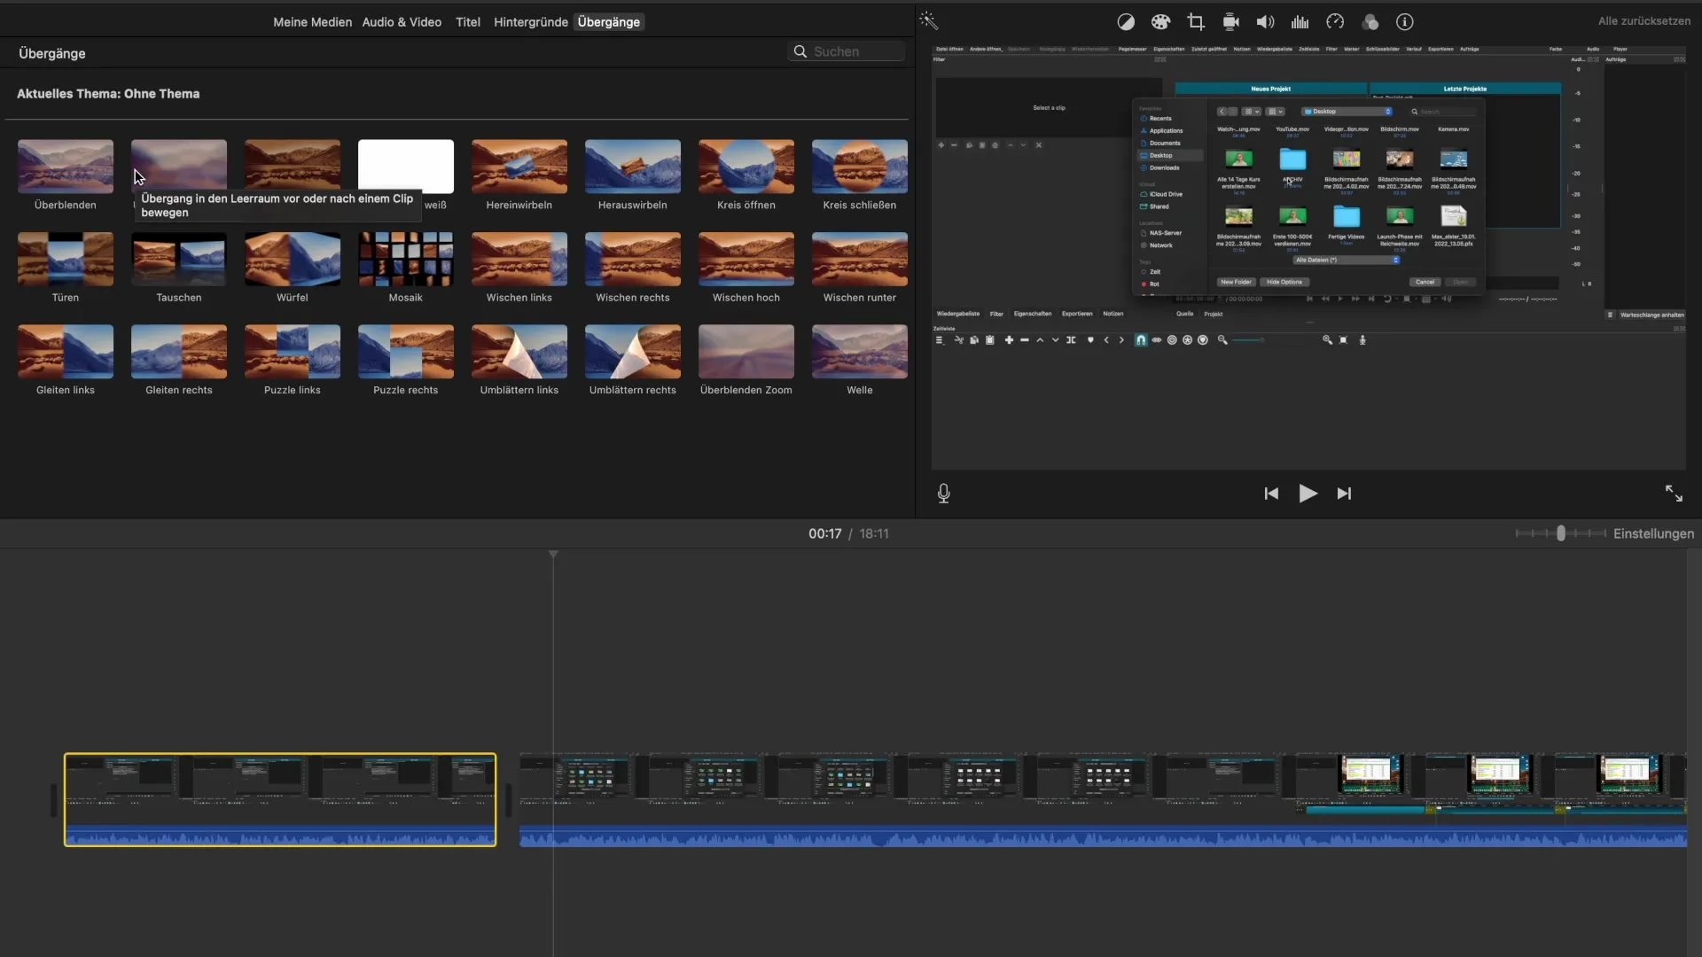This screenshot has width=1702, height=957.
Task: Switch to the Hintergründe tab
Action: point(530,22)
